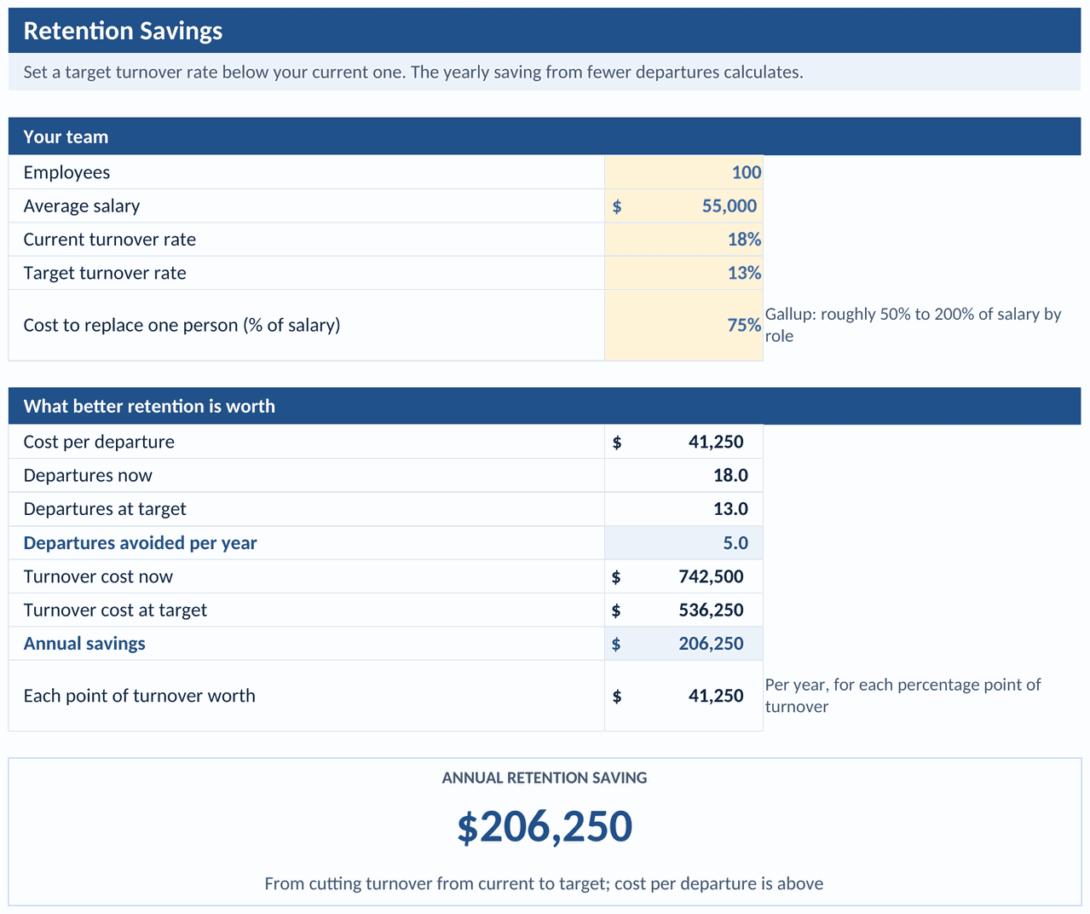Select 'Cost to replace one person' label
1090x914 pixels.
click(182, 325)
